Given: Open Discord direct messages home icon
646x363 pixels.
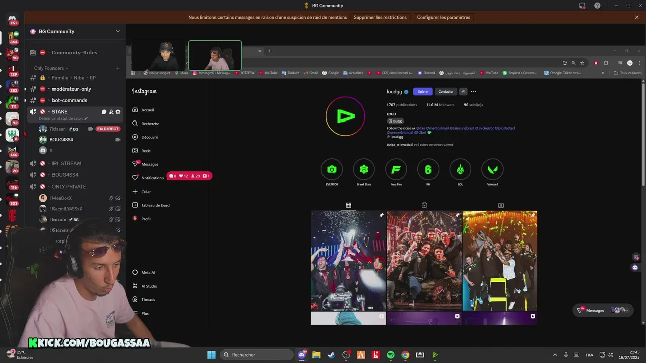Looking at the screenshot, I should tap(13, 20).
